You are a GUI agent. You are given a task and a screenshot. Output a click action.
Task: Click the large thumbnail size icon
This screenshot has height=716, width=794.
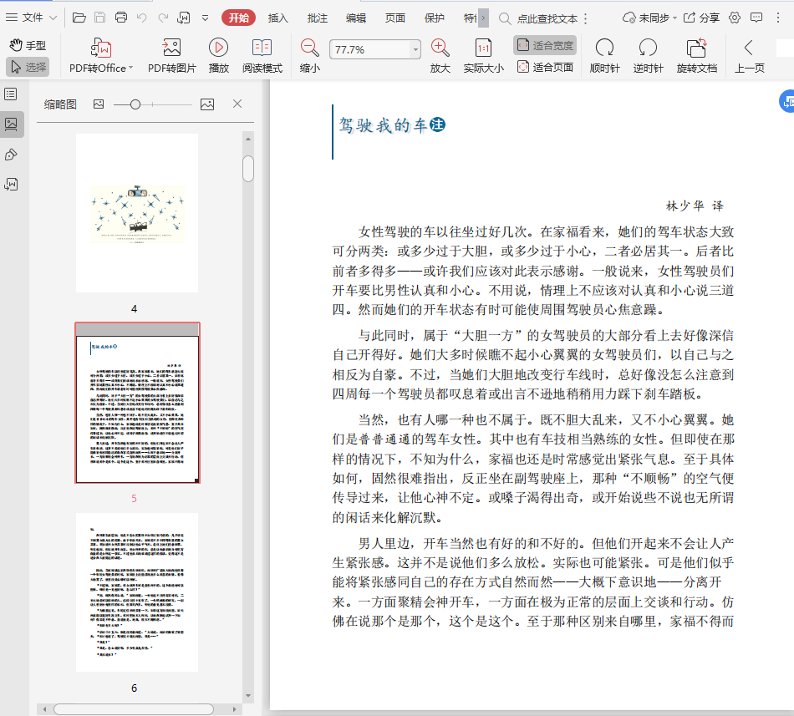tap(207, 104)
